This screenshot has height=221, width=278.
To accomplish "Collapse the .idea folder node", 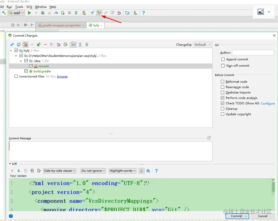I will (x=21, y=61).
